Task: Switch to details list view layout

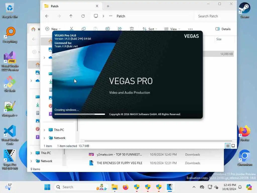Action: point(228,146)
